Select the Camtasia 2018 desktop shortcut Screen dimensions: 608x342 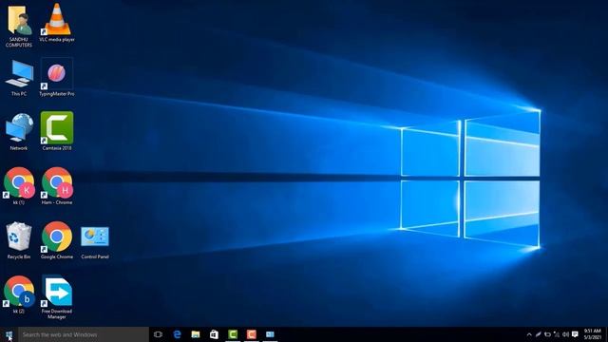(x=57, y=131)
